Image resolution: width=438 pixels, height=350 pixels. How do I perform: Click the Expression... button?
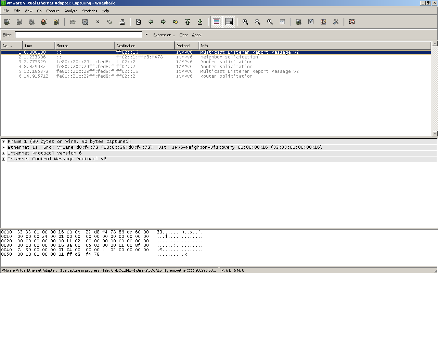pos(164,35)
